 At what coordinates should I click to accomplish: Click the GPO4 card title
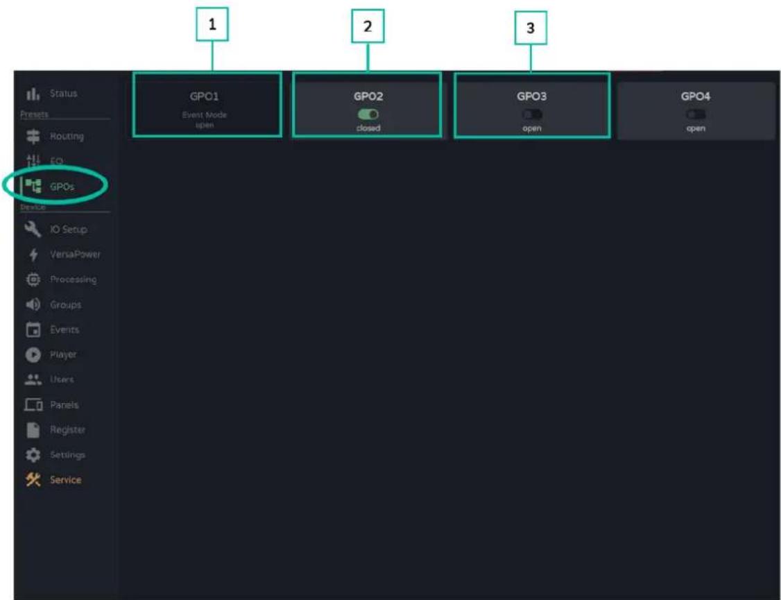(695, 96)
